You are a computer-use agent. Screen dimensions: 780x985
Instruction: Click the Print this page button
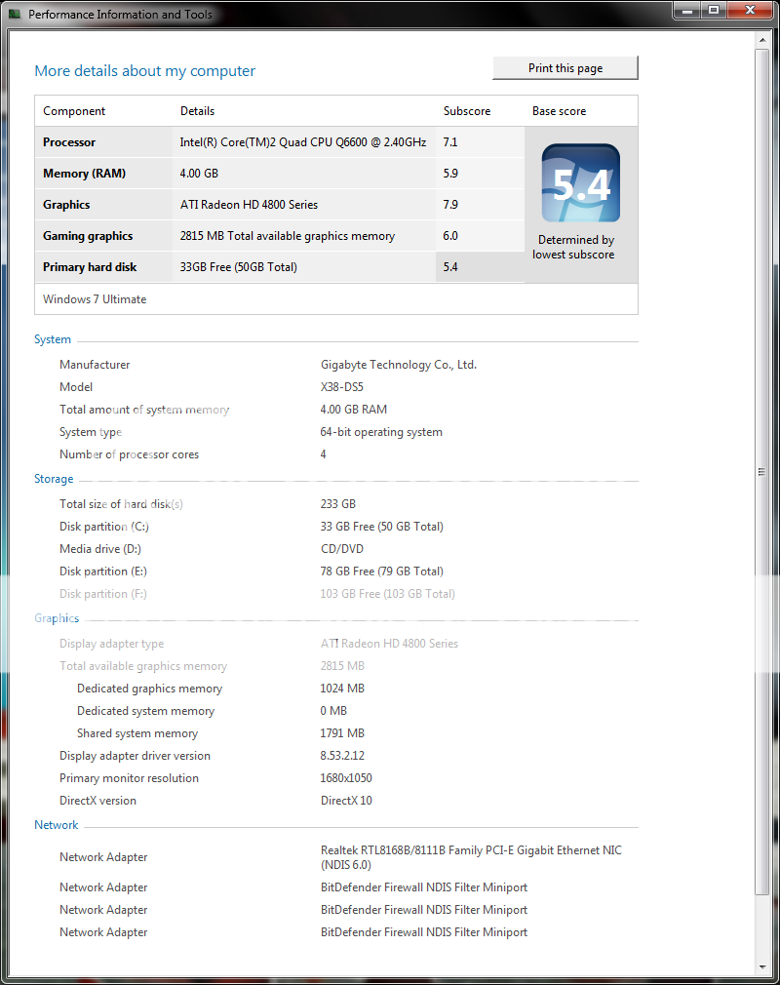click(x=565, y=68)
